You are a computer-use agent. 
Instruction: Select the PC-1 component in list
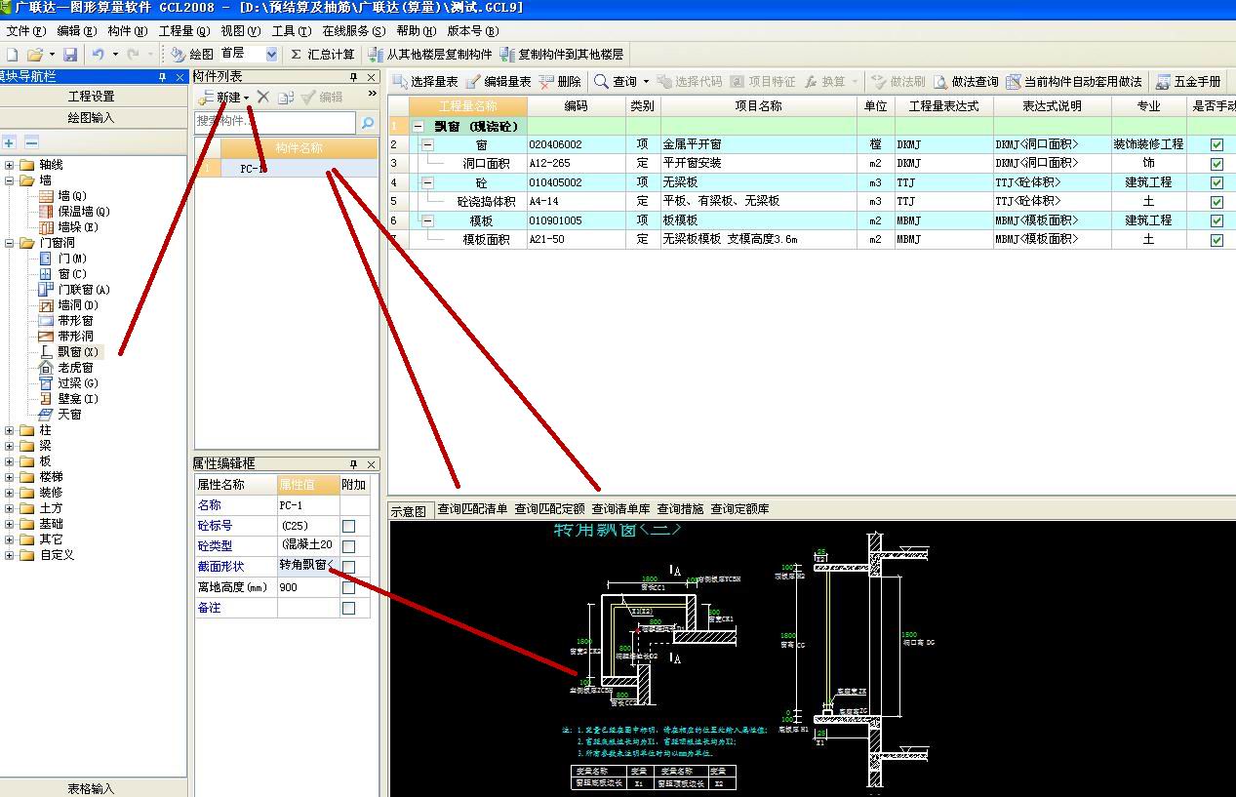(x=299, y=168)
